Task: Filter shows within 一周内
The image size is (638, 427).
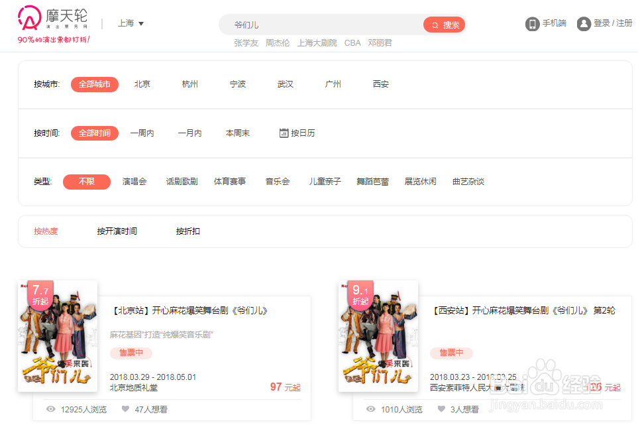Action: [x=142, y=133]
